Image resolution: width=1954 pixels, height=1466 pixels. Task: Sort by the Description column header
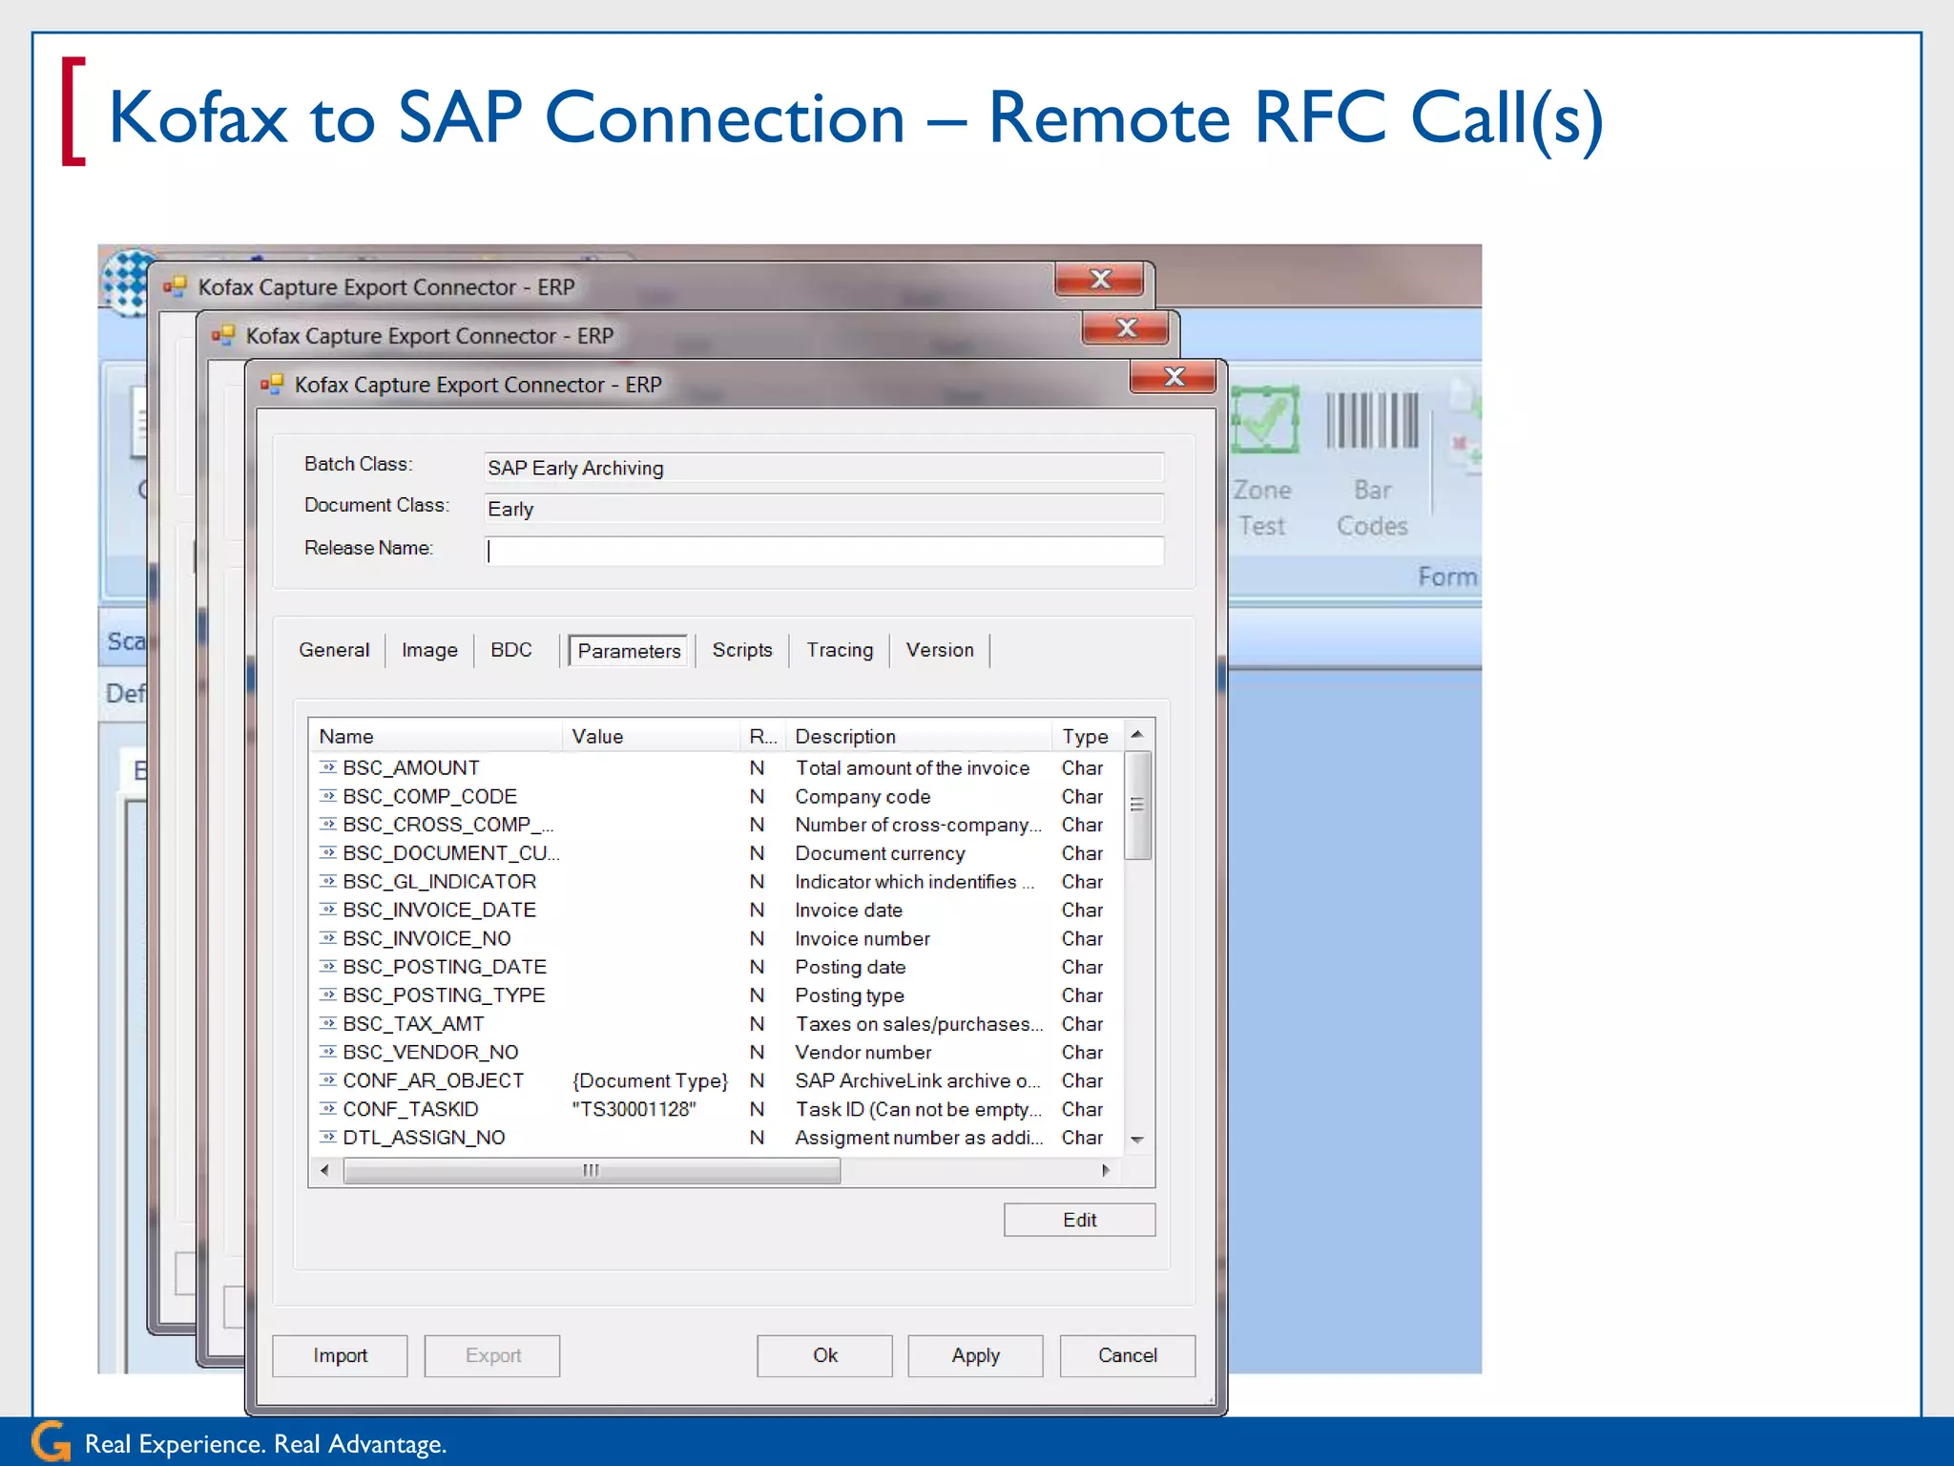point(920,737)
